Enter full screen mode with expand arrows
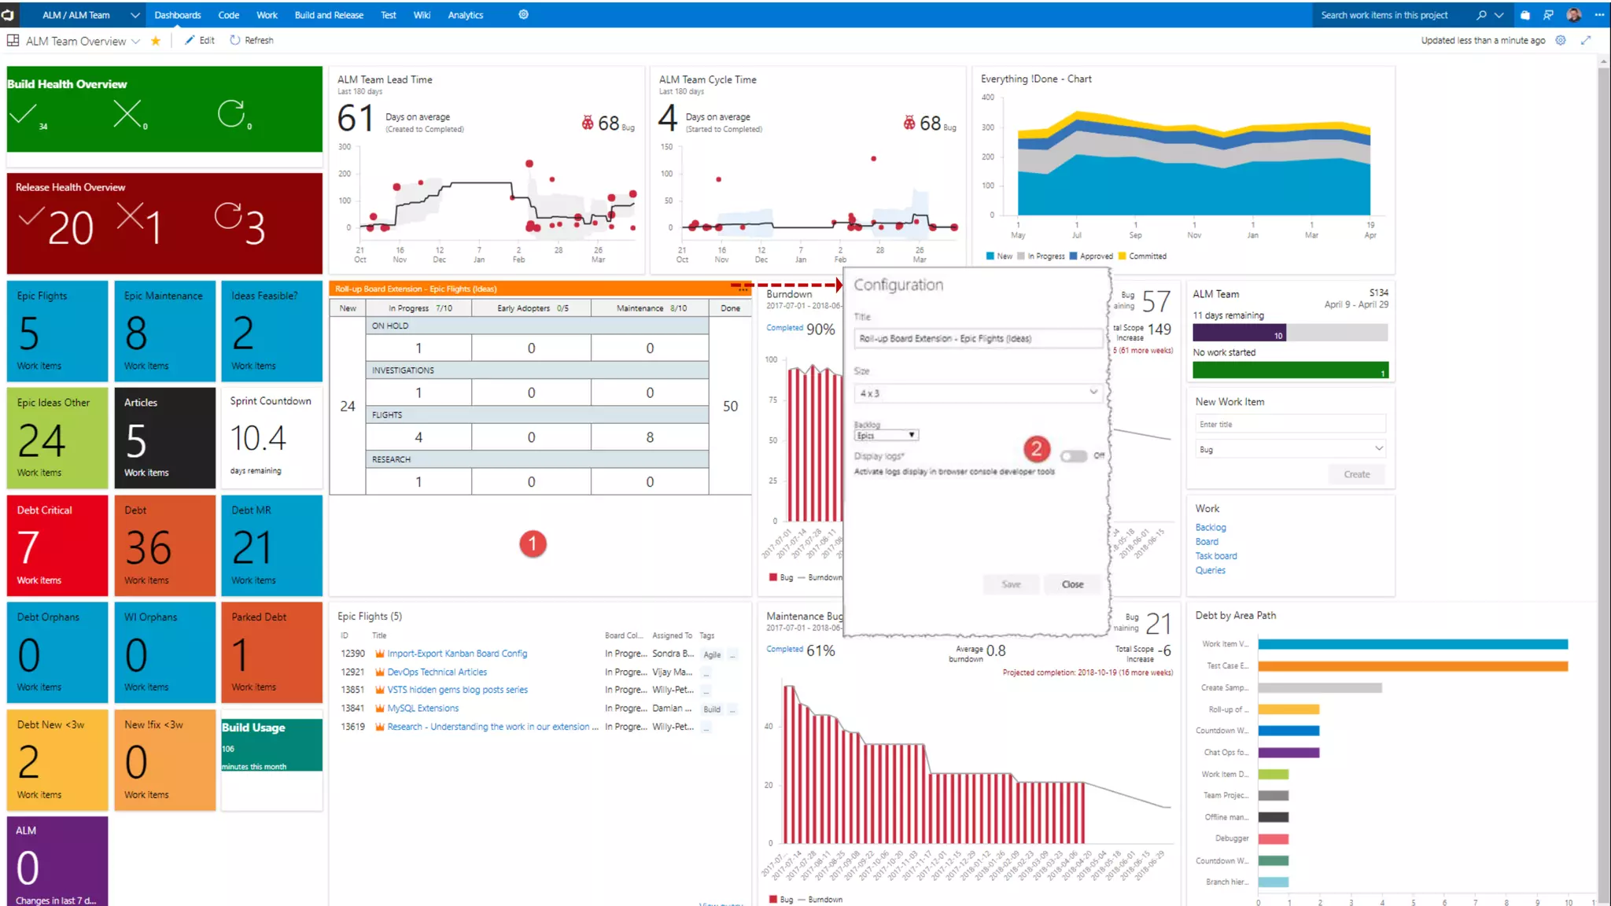This screenshot has height=906, width=1611. click(x=1586, y=40)
